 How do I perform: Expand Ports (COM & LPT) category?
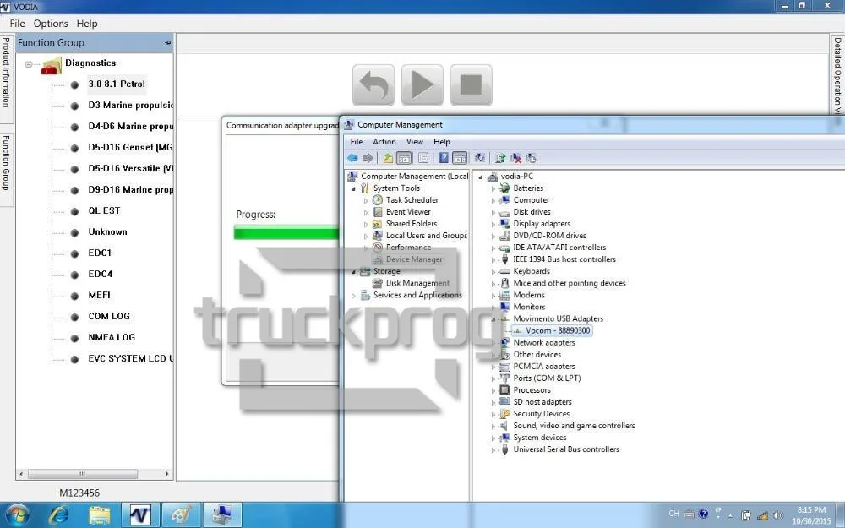point(493,378)
